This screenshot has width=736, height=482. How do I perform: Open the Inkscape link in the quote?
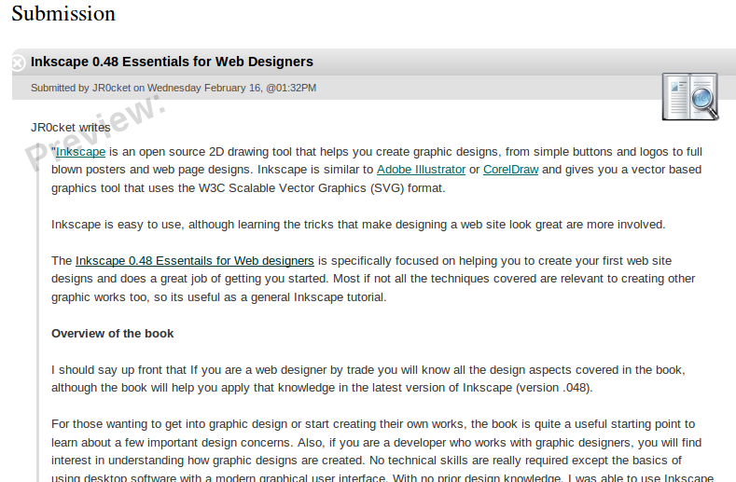tap(80, 152)
